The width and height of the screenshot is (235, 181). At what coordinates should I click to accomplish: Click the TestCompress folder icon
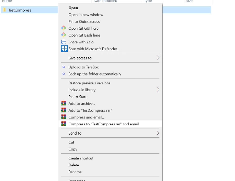[4, 10]
